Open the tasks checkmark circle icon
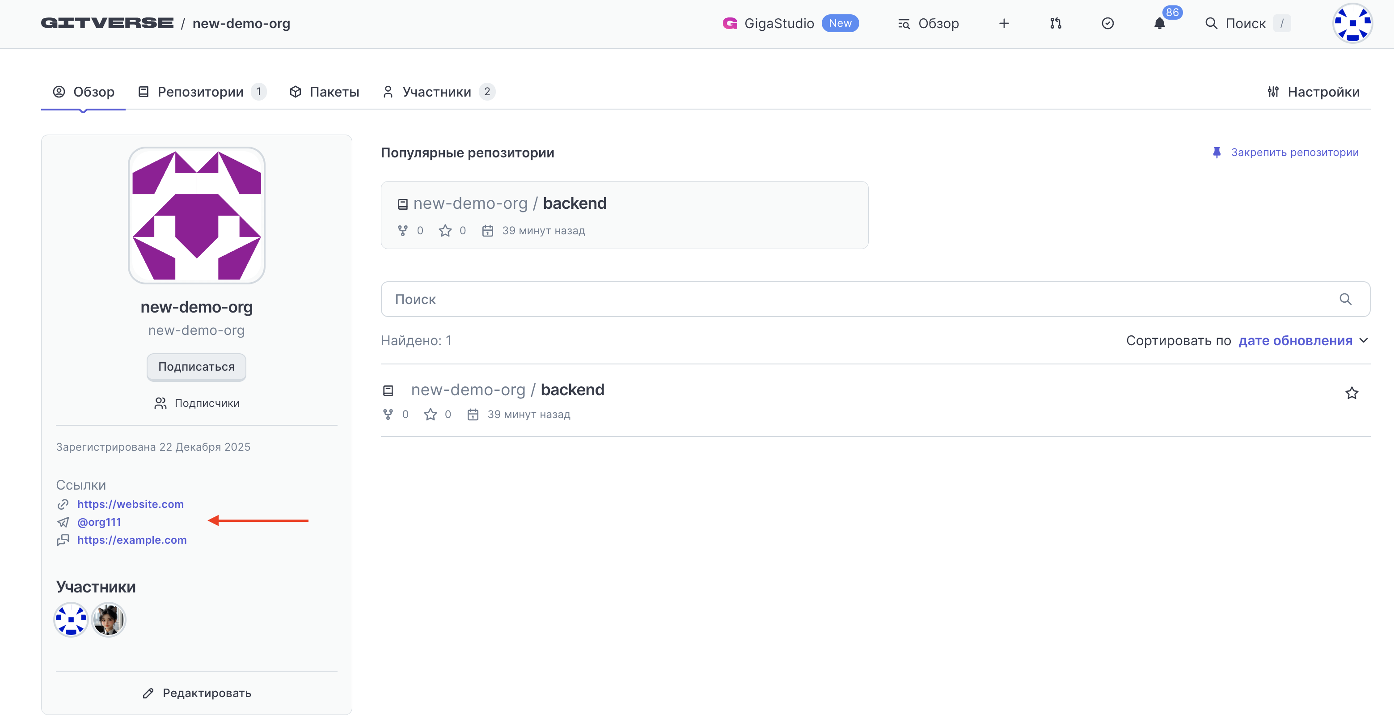Image resolution: width=1394 pixels, height=719 pixels. pos(1107,23)
